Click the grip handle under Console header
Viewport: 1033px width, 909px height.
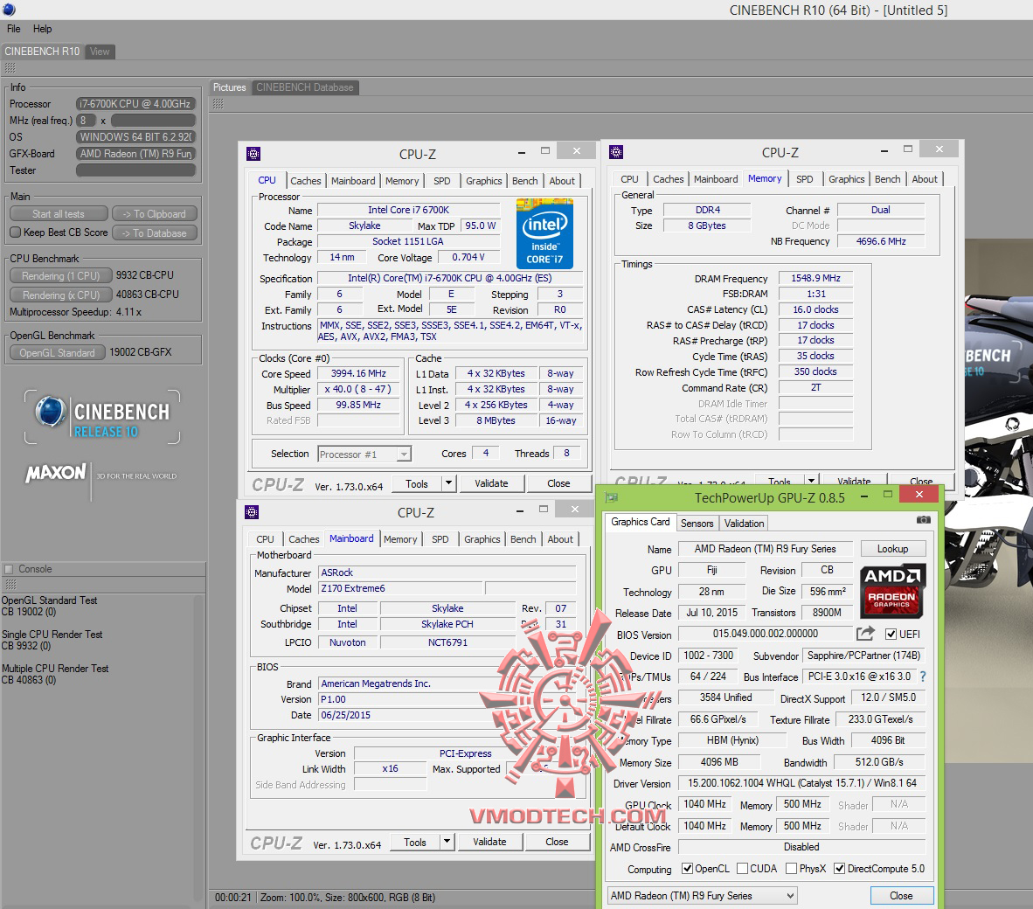tap(10, 584)
